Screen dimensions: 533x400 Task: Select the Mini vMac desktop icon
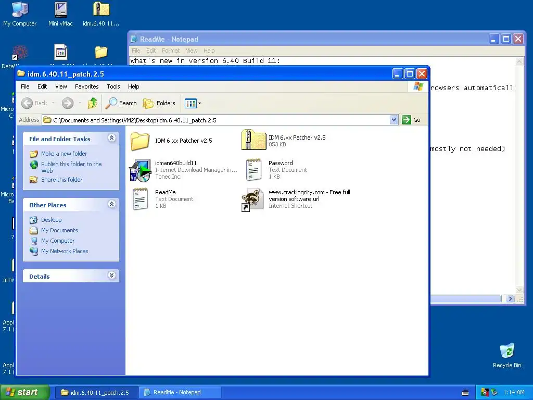60,14
